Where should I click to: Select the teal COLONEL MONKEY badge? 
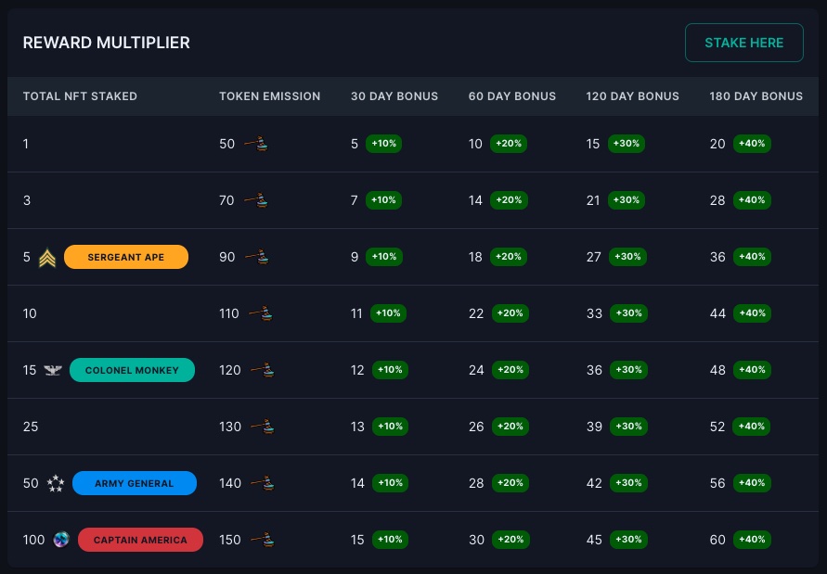coord(132,370)
